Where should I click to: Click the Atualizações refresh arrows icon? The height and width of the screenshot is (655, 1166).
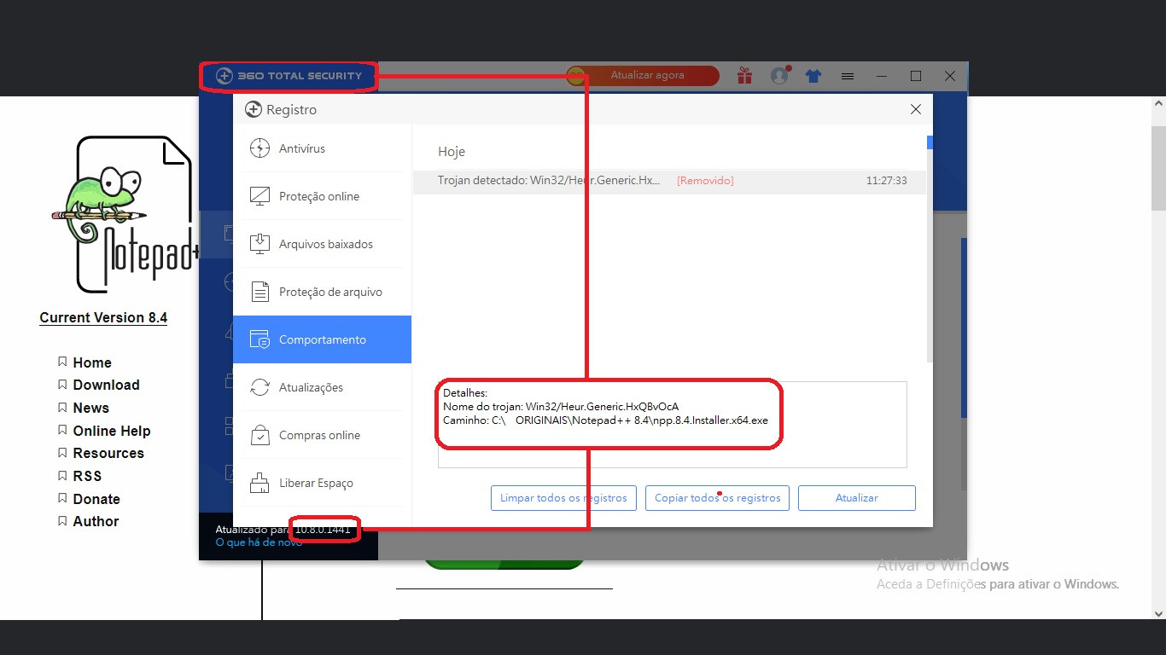coord(259,387)
